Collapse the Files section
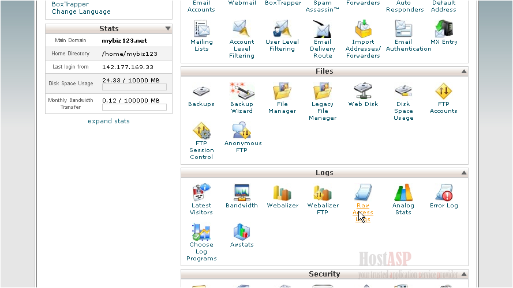This screenshot has height=288, width=513. pyautogui.click(x=463, y=71)
